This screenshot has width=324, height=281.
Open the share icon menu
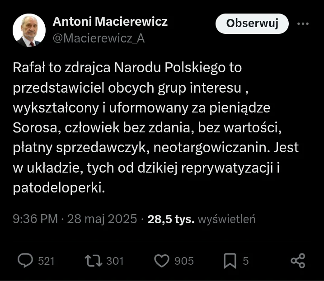click(297, 261)
